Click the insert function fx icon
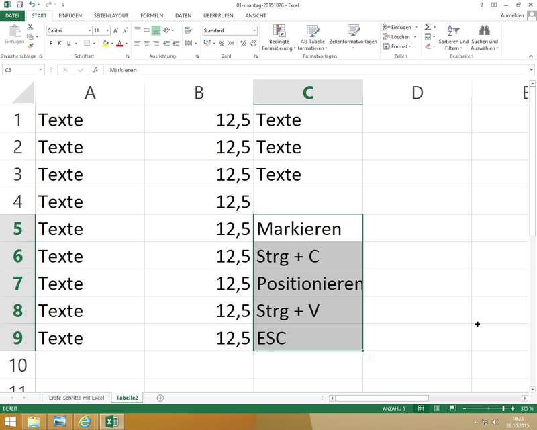This screenshot has height=430, width=537. pyautogui.click(x=95, y=70)
